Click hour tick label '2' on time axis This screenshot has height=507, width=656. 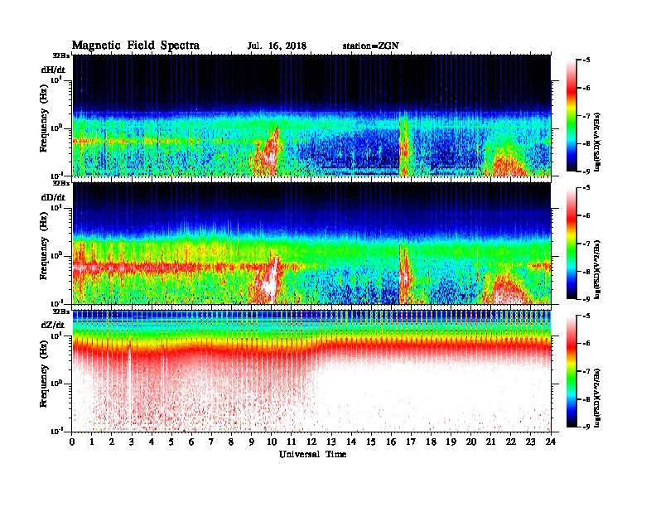click(112, 442)
